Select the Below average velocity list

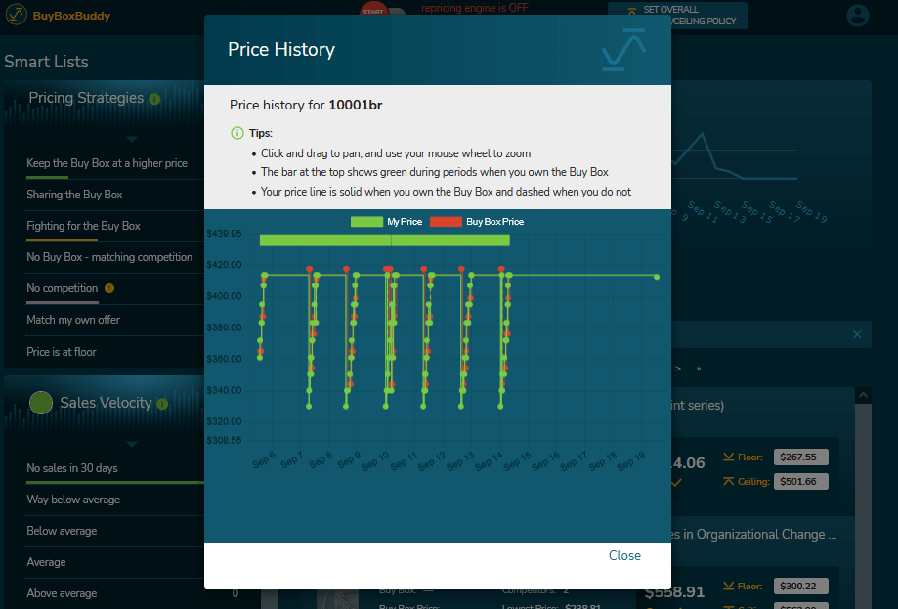[x=62, y=531]
